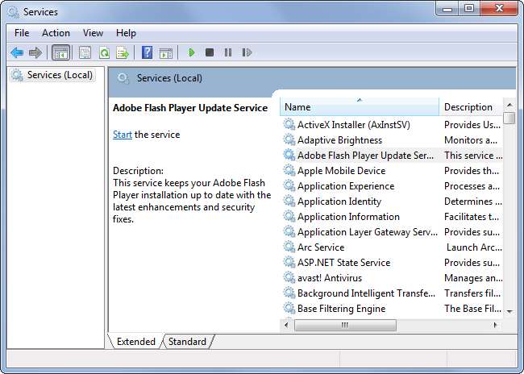Click the Refresh toolbar icon

tap(104, 52)
